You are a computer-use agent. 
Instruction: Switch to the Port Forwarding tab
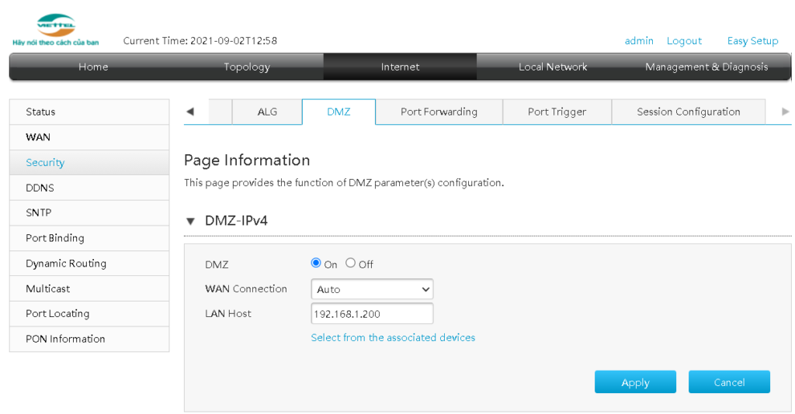click(x=439, y=112)
